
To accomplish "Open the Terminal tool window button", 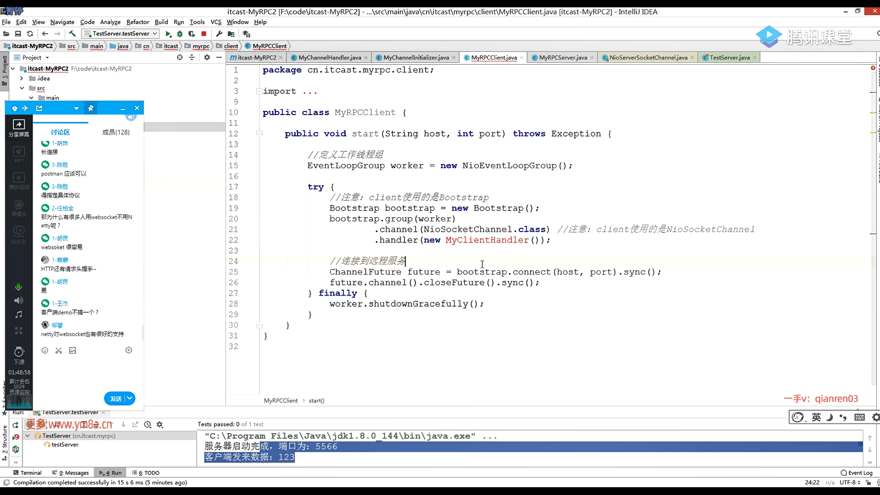I will coord(27,473).
